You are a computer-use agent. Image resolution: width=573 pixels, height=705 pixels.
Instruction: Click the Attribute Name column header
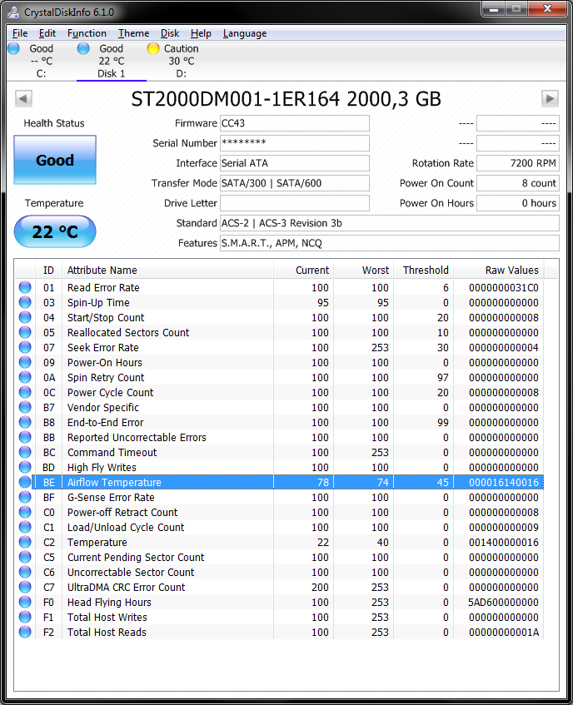(x=167, y=271)
